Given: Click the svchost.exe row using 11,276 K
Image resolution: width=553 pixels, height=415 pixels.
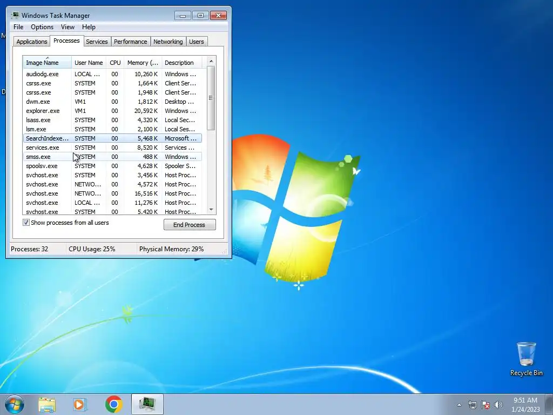Looking at the screenshot, I should pos(112,203).
